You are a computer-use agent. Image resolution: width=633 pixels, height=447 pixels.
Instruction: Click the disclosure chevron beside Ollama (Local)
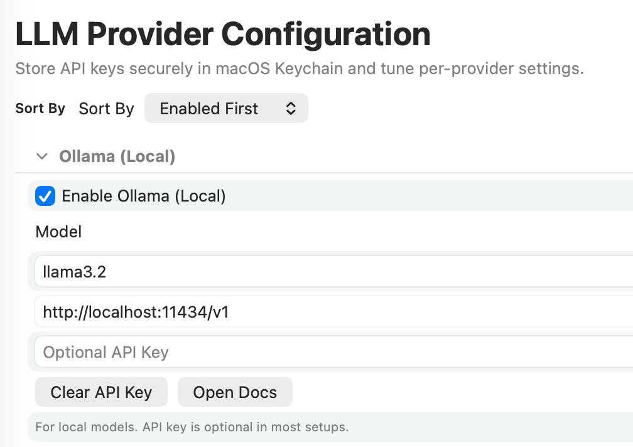pos(41,156)
